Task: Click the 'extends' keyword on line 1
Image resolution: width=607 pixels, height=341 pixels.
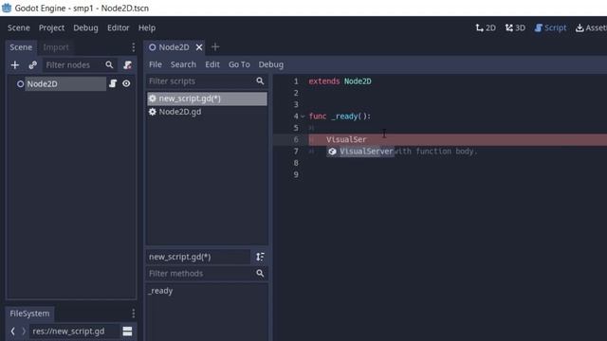Action: [324, 81]
